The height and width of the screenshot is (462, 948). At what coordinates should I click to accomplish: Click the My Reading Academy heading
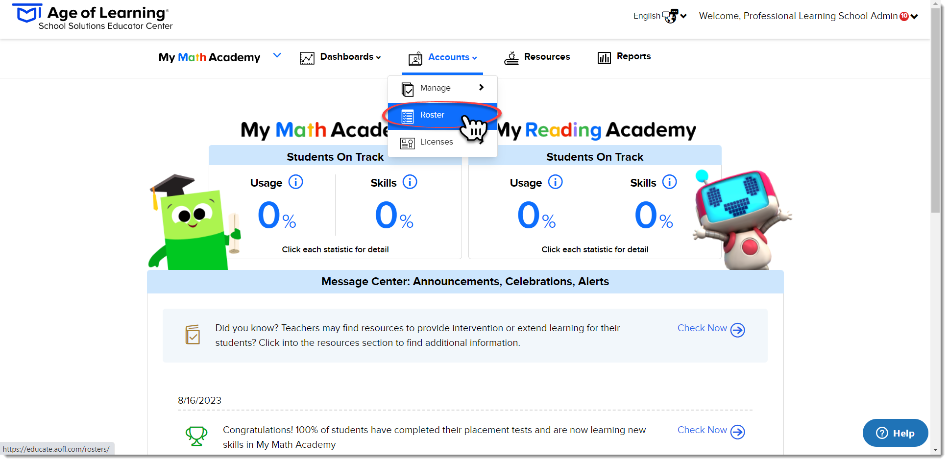pyautogui.click(x=596, y=130)
